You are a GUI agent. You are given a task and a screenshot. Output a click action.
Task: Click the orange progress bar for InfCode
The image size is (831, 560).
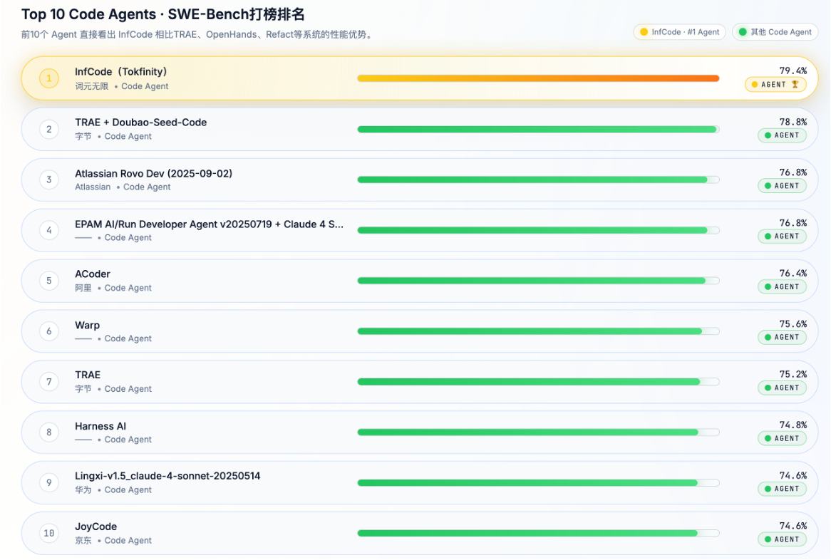tap(538, 78)
